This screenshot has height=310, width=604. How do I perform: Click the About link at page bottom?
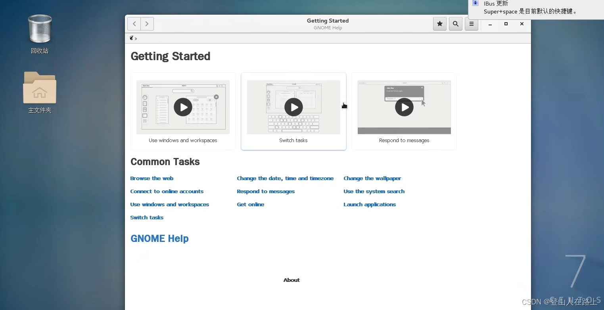pos(291,280)
